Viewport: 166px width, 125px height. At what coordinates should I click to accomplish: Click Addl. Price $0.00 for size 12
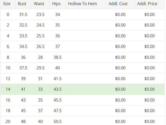pos(150,79)
